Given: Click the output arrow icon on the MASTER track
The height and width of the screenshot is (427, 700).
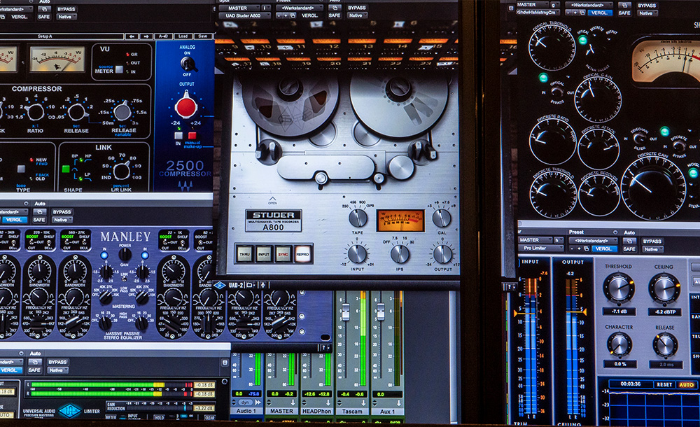Looking at the screenshot, I should pyautogui.click(x=293, y=403).
